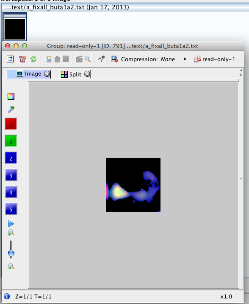This screenshot has height=304, width=249.
Task: Toggle green channel 1
Action: 11,141
